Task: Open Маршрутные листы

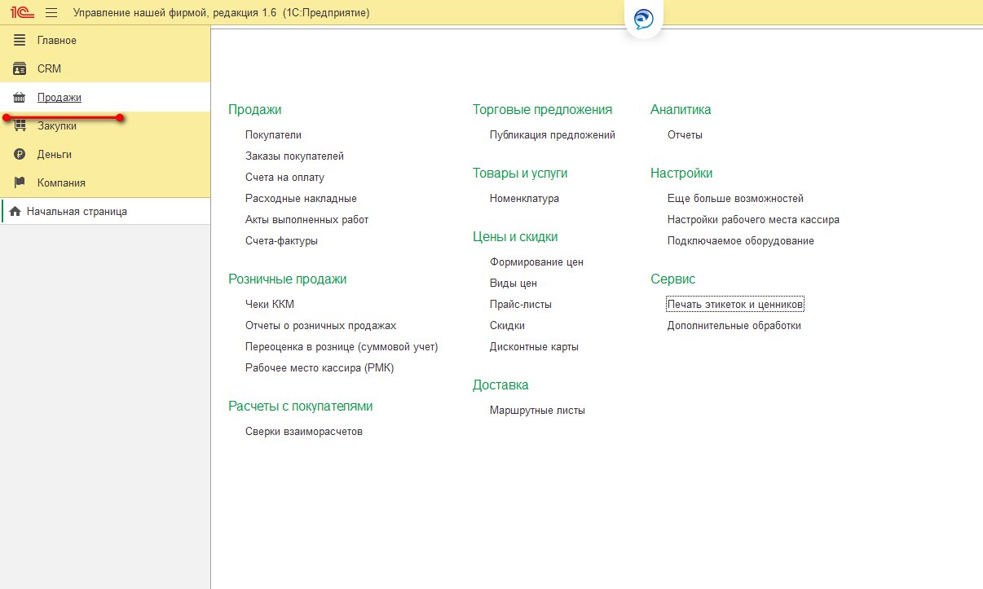Action: click(x=537, y=411)
